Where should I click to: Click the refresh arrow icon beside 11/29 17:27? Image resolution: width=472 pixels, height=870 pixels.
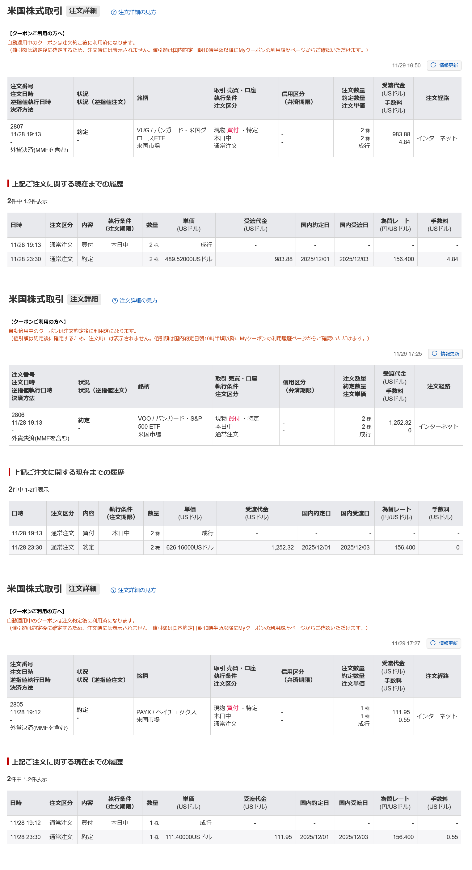[x=433, y=643]
